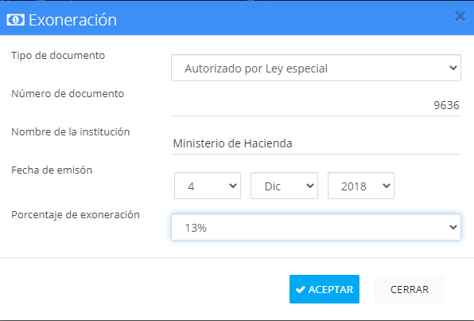474x321 pixels.
Task: Open the month dropdown showing Dic
Action: pyautogui.click(x=284, y=186)
